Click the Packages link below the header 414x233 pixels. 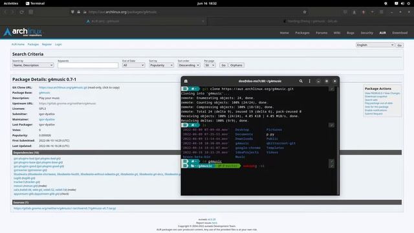pyautogui.click(x=33, y=45)
